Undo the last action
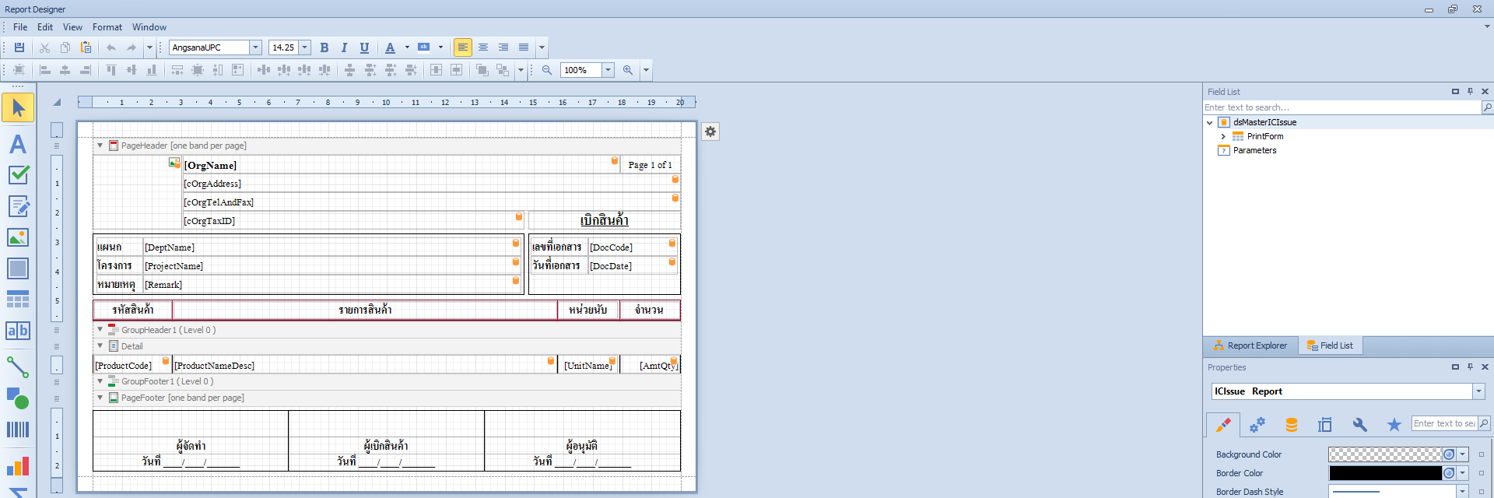Viewport: 1494px width, 498px height. point(111,47)
